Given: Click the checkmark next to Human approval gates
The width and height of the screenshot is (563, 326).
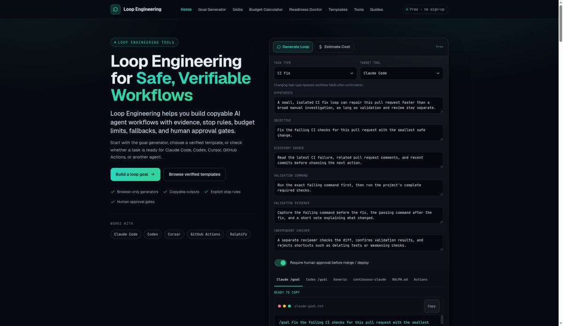Looking at the screenshot, I should tap(113, 202).
